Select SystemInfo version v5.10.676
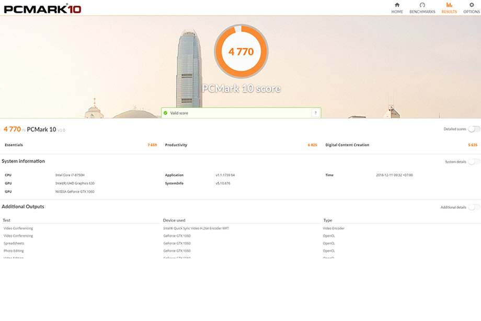Image resolution: width=481 pixels, height=321 pixels. pyautogui.click(x=223, y=184)
